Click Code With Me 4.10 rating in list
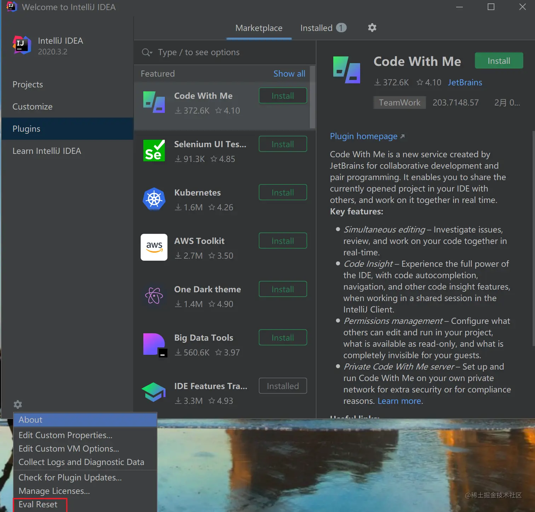 pos(228,111)
